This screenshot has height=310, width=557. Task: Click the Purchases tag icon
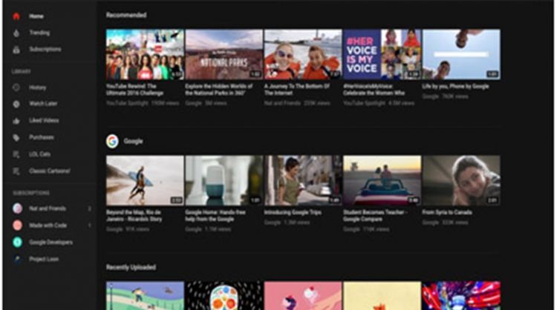[x=16, y=137]
